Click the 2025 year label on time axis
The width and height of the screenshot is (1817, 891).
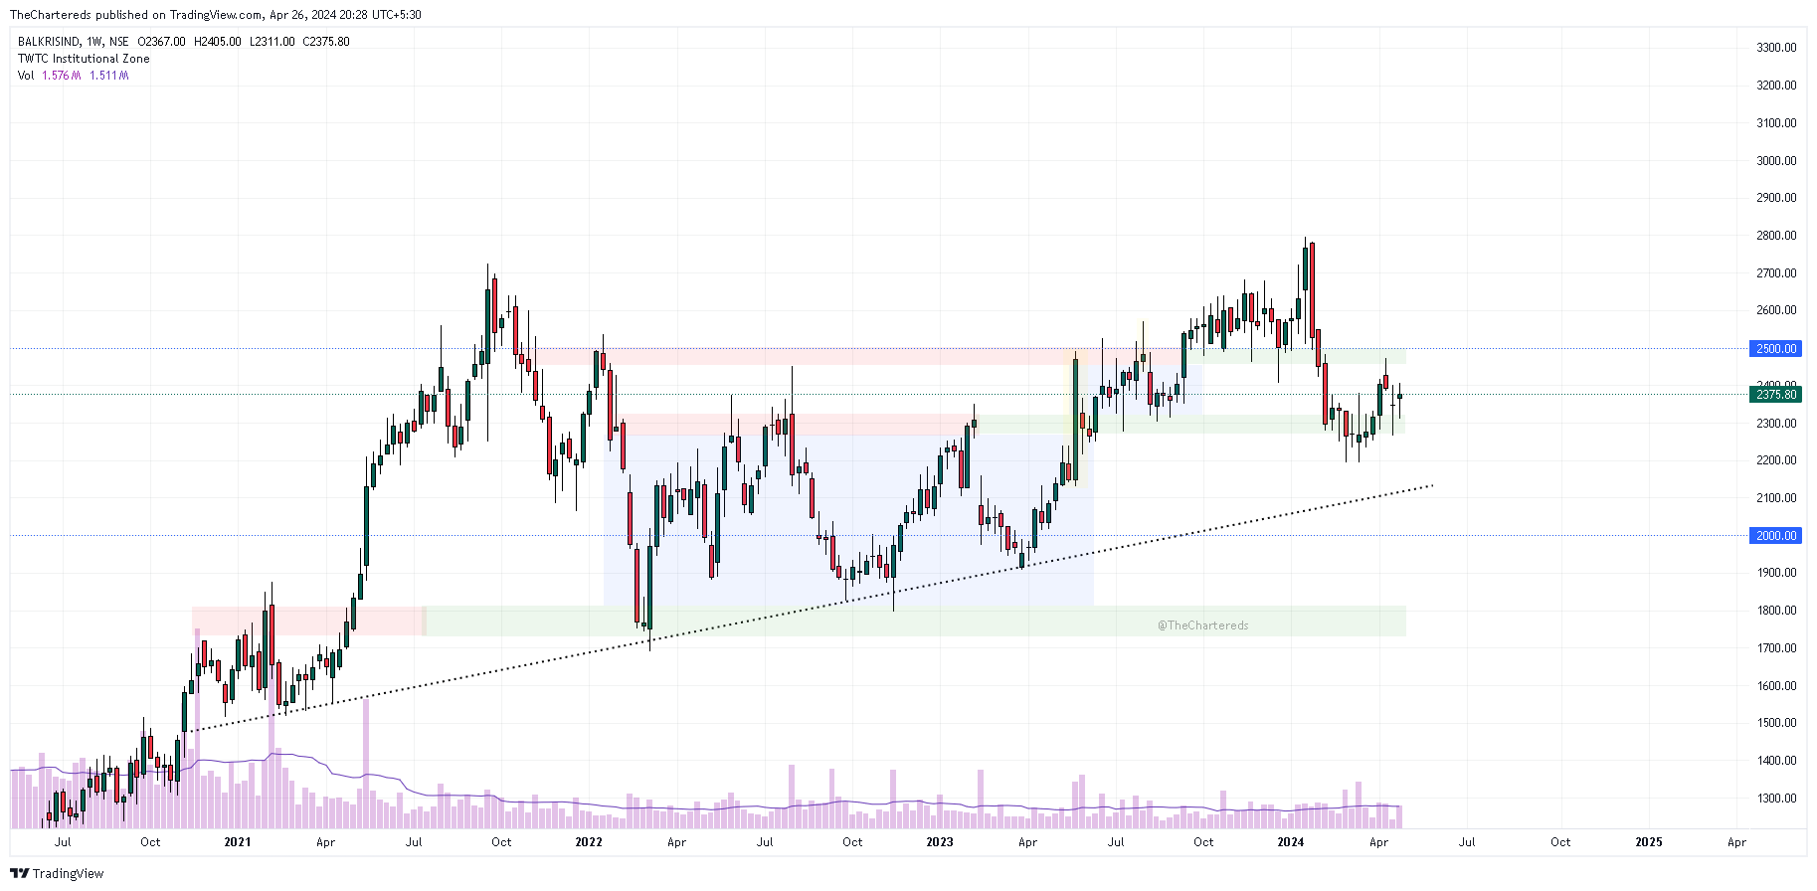1649,842
